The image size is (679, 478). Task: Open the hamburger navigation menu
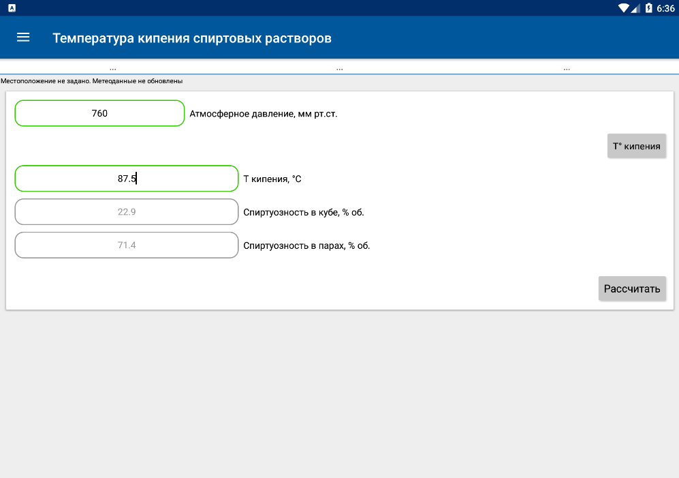pos(23,38)
